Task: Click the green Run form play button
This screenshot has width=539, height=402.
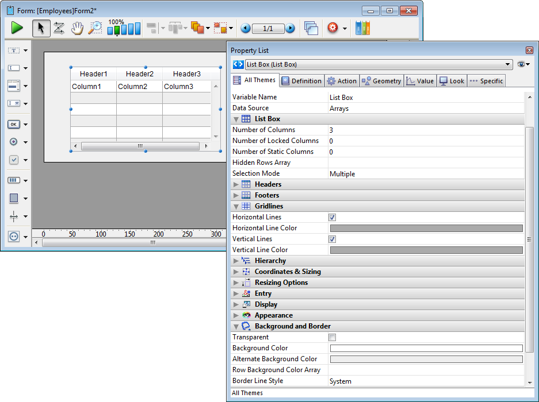Action: [x=17, y=28]
